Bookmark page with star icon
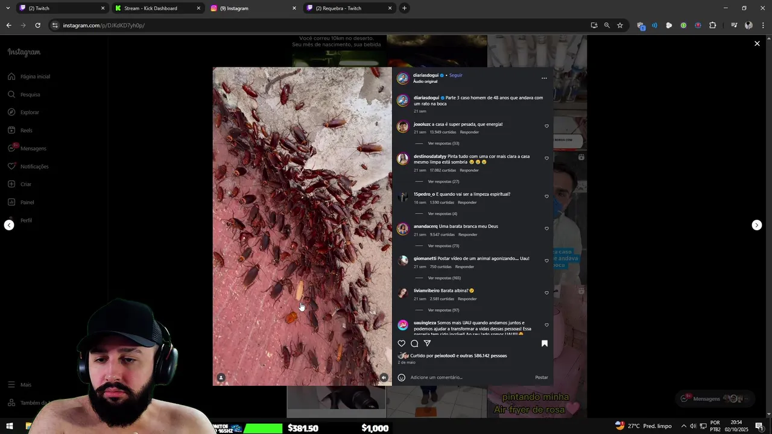Viewport: 772px width, 434px height. pos(620,25)
